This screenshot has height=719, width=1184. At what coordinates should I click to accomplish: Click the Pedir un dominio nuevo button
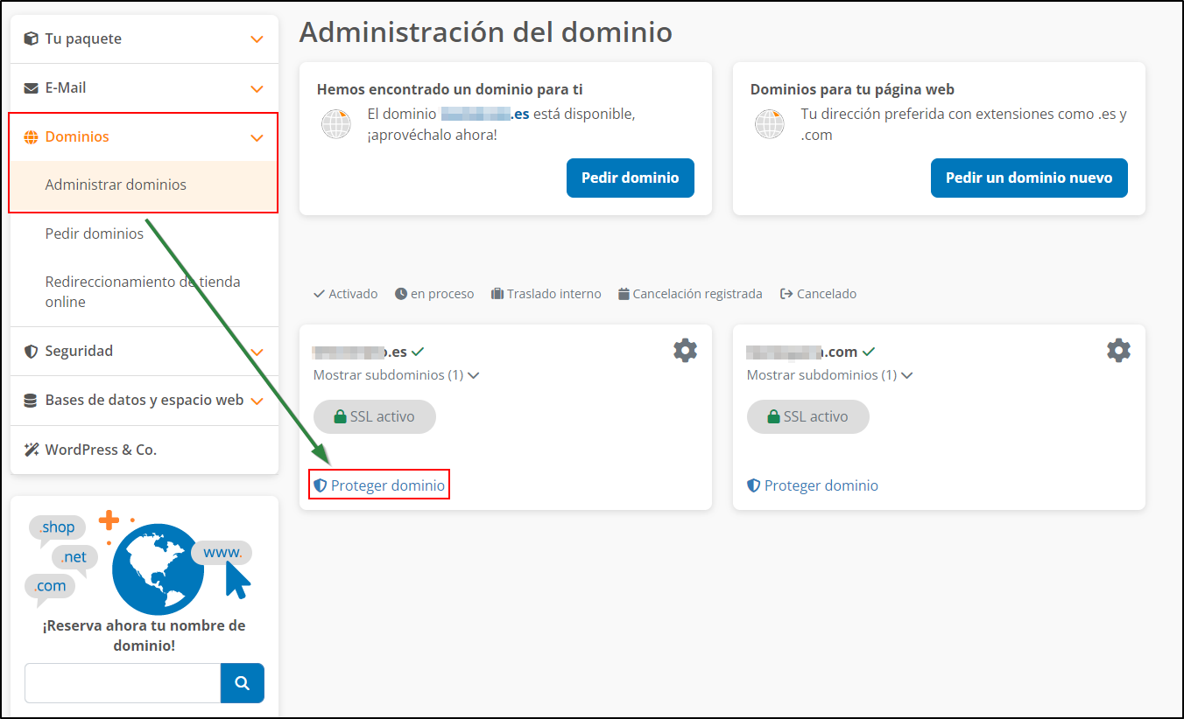pos(1029,178)
